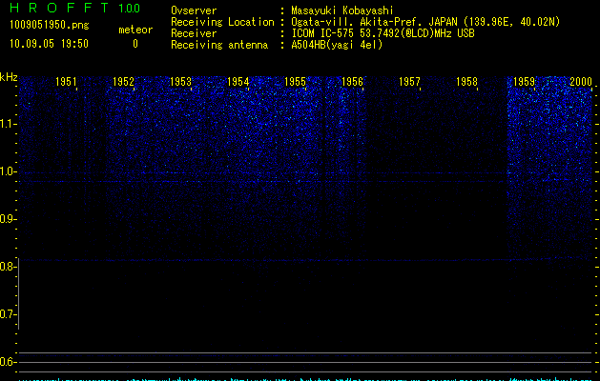This screenshot has height=381, width=600.
Task: Click the file name 1009051950.png
Action: tap(50, 25)
